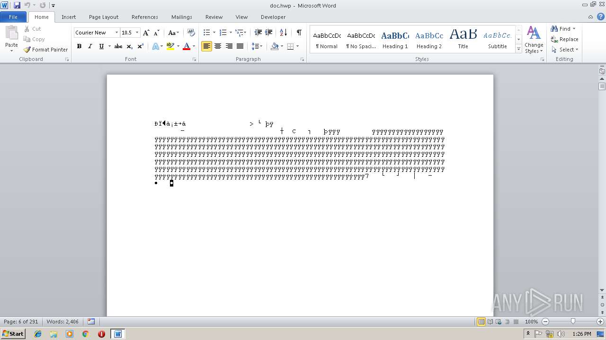
Task: Open Select dropdown in Editing
Action: point(565,50)
